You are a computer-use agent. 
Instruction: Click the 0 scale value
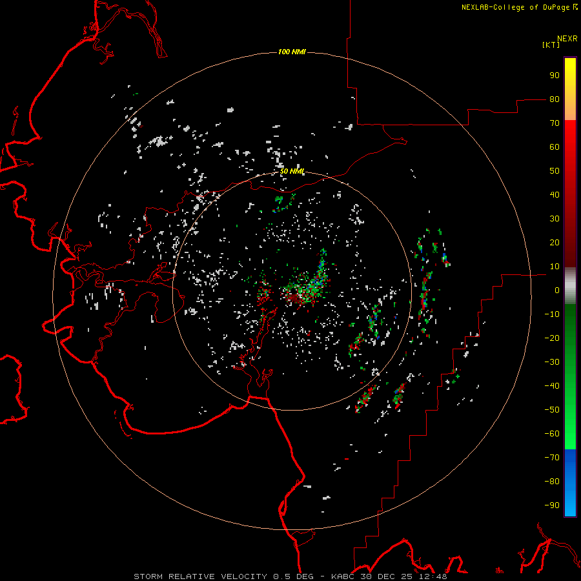[x=557, y=290]
